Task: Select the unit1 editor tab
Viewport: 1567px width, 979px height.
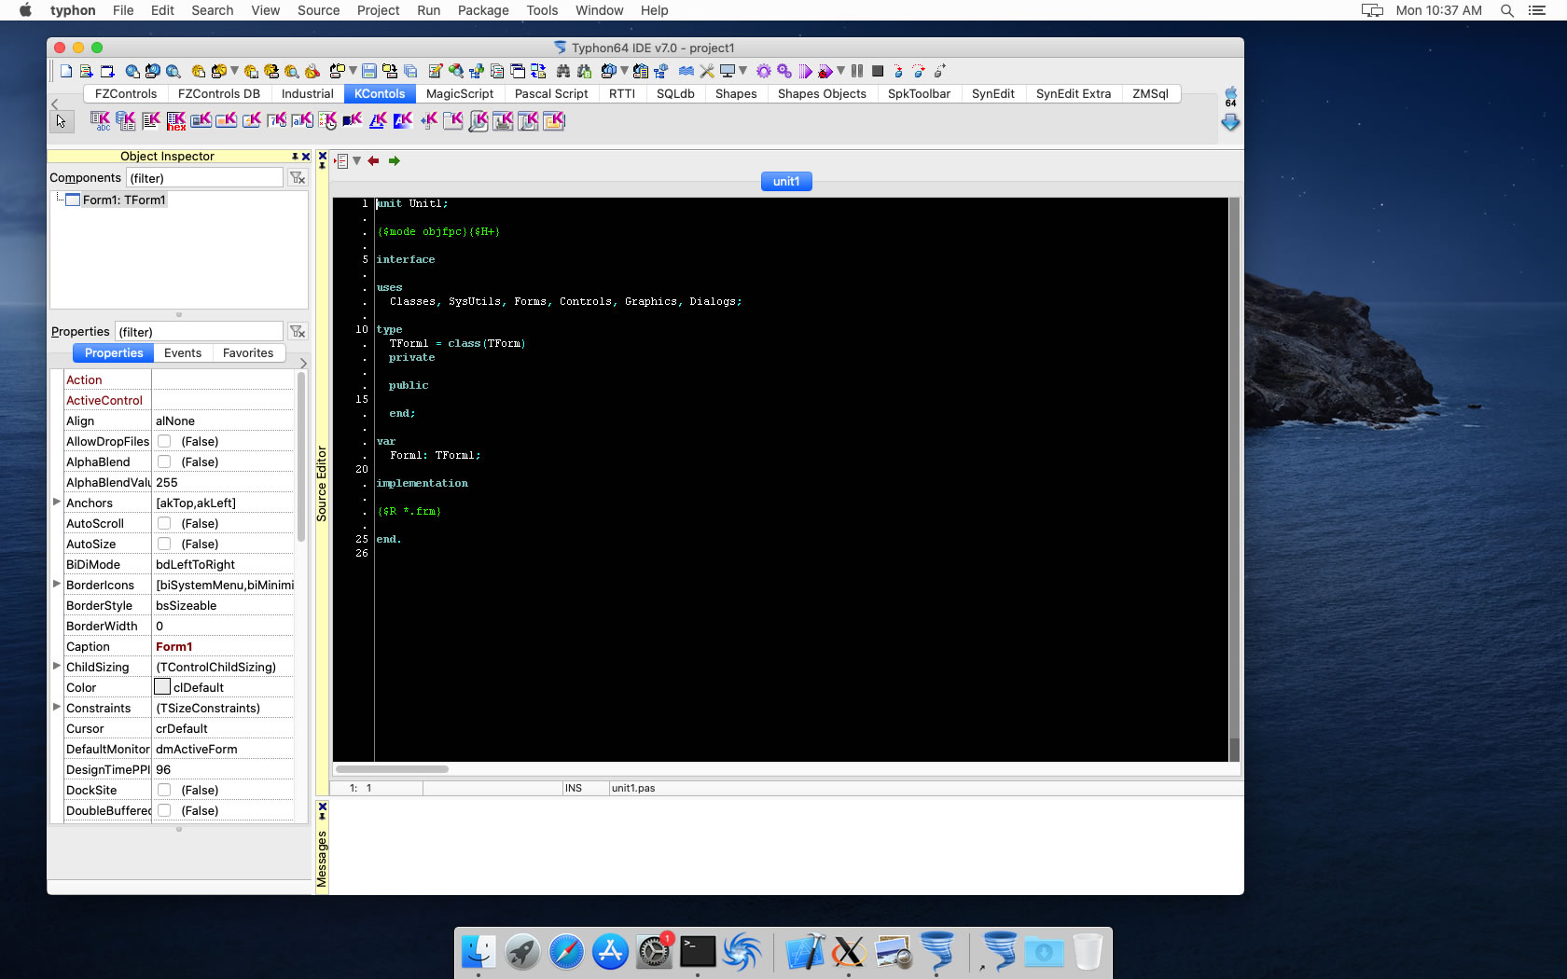Action: coord(786,182)
